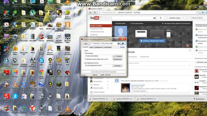This screenshot has height=116, width=207.
Task: Switch to the 'Изображения' tab in Bandicam
Action: point(98,47)
